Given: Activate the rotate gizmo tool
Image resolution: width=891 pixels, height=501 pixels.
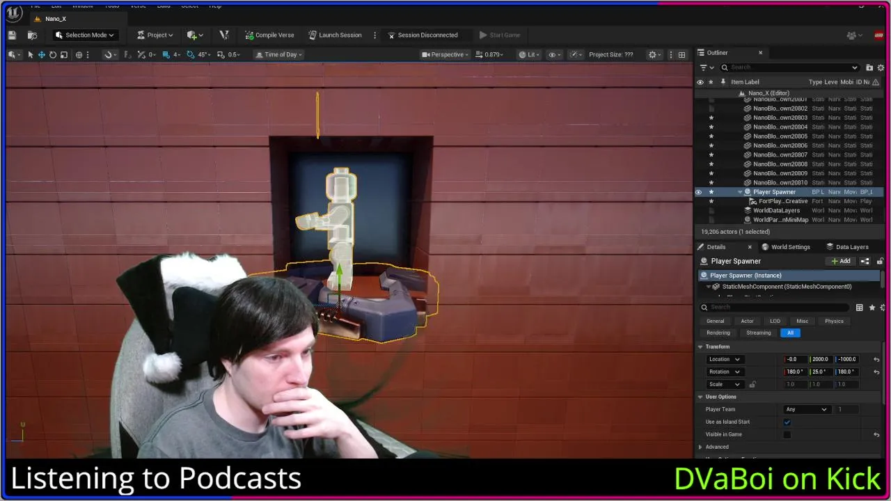Looking at the screenshot, I should pos(52,54).
